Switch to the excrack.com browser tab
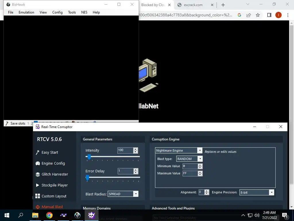This screenshot has height=221, width=294. (193, 5)
